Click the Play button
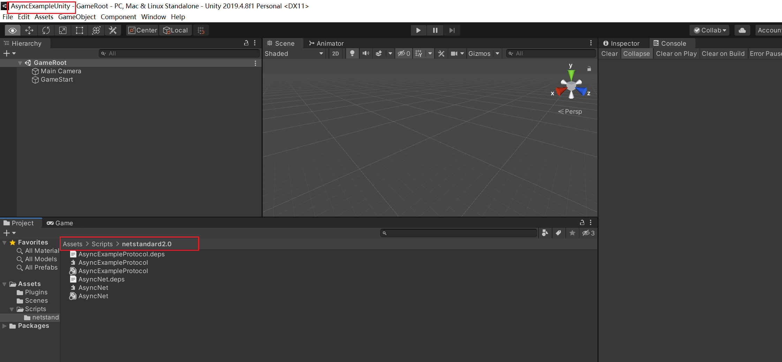The height and width of the screenshot is (362, 782). pyautogui.click(x=418, y=30)
